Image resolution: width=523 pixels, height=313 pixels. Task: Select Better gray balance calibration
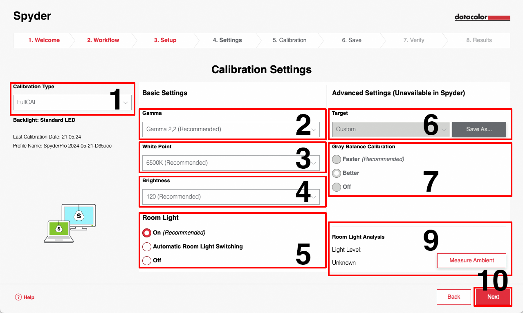point(337,173)
